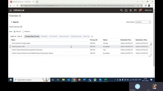The image size is (163, 91).
Task: Open the watchlist flag icon
Action: pyautogui.click(x=135, y=10)
